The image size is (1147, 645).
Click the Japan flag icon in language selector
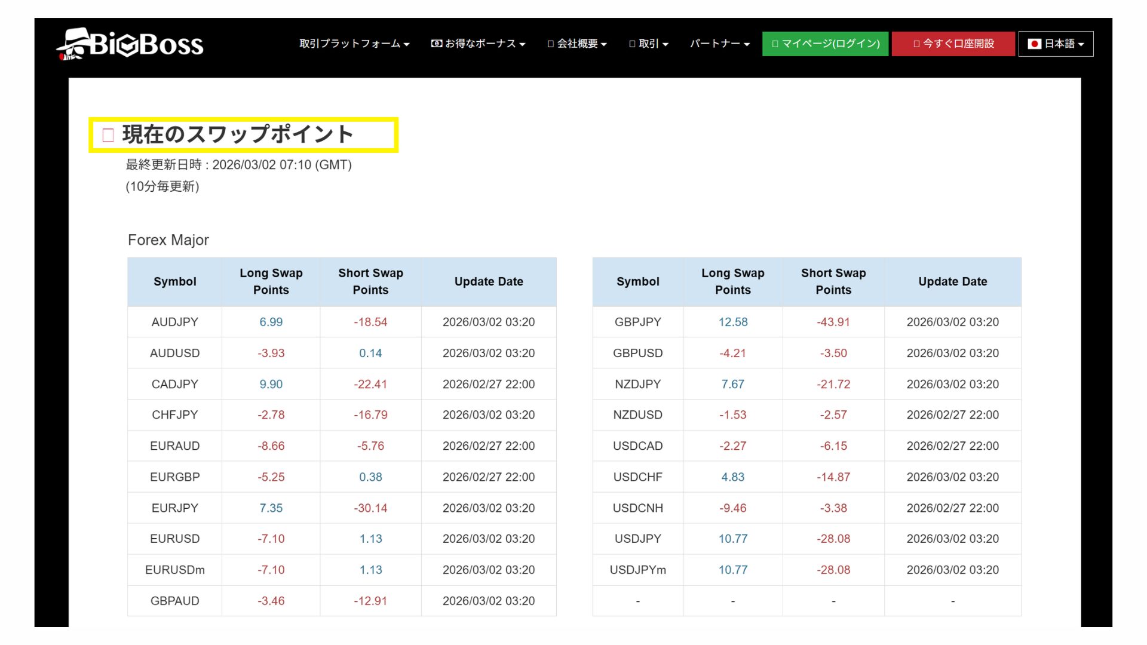click(x=1034, y=43)
